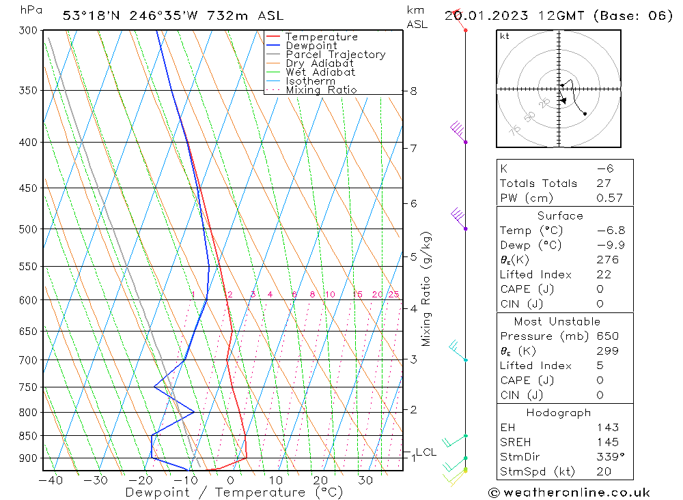Viewport: 683px width, 500px height.
Task: Click the 30 temperature axis label
Action: tap(365, 481)
